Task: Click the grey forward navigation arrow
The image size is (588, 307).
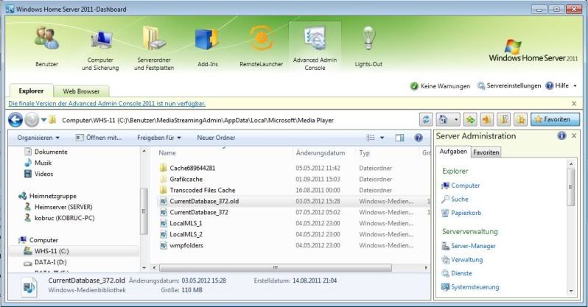Action: [x=32, y=120]
